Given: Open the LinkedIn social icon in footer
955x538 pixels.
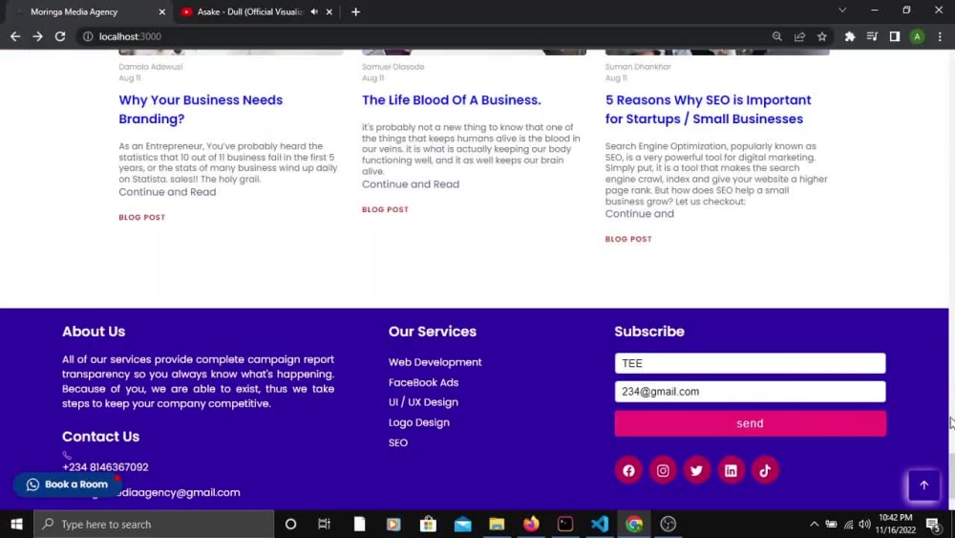Looking at the screenshot, I should (731, 470).
